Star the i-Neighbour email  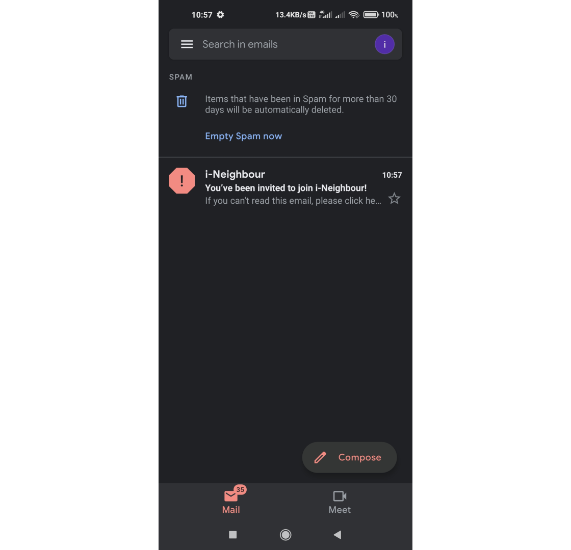(x=394, y=199)
